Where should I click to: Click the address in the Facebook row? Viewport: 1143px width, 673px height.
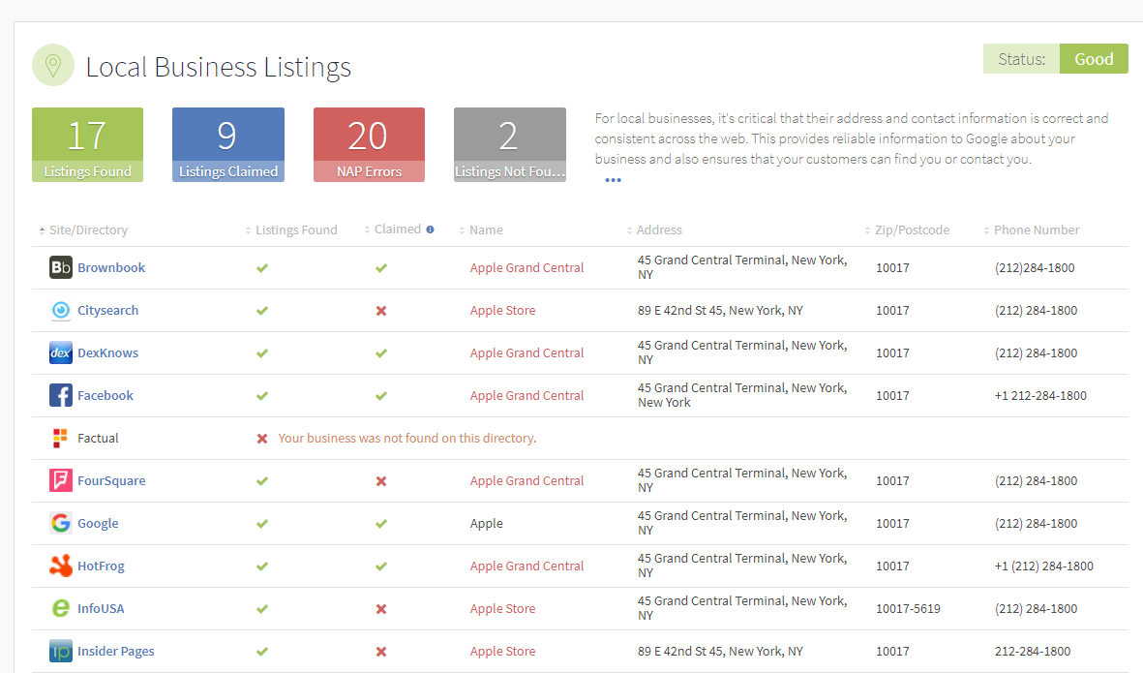pos(742,395)
